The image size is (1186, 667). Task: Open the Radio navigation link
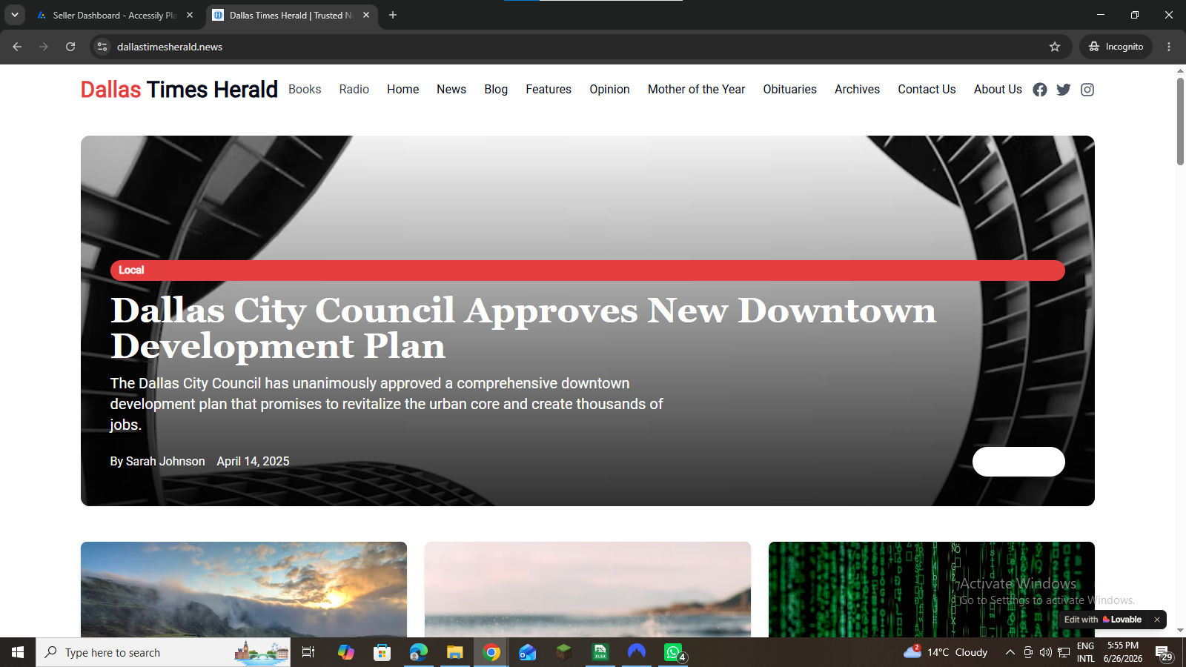pos(354,89)
